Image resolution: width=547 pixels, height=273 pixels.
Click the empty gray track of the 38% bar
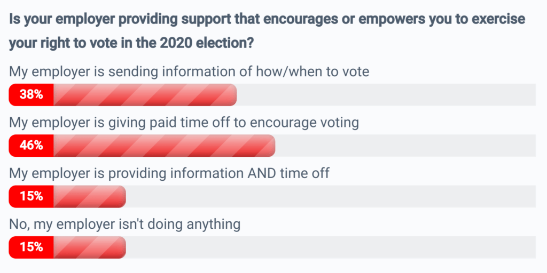pos(386,95)
